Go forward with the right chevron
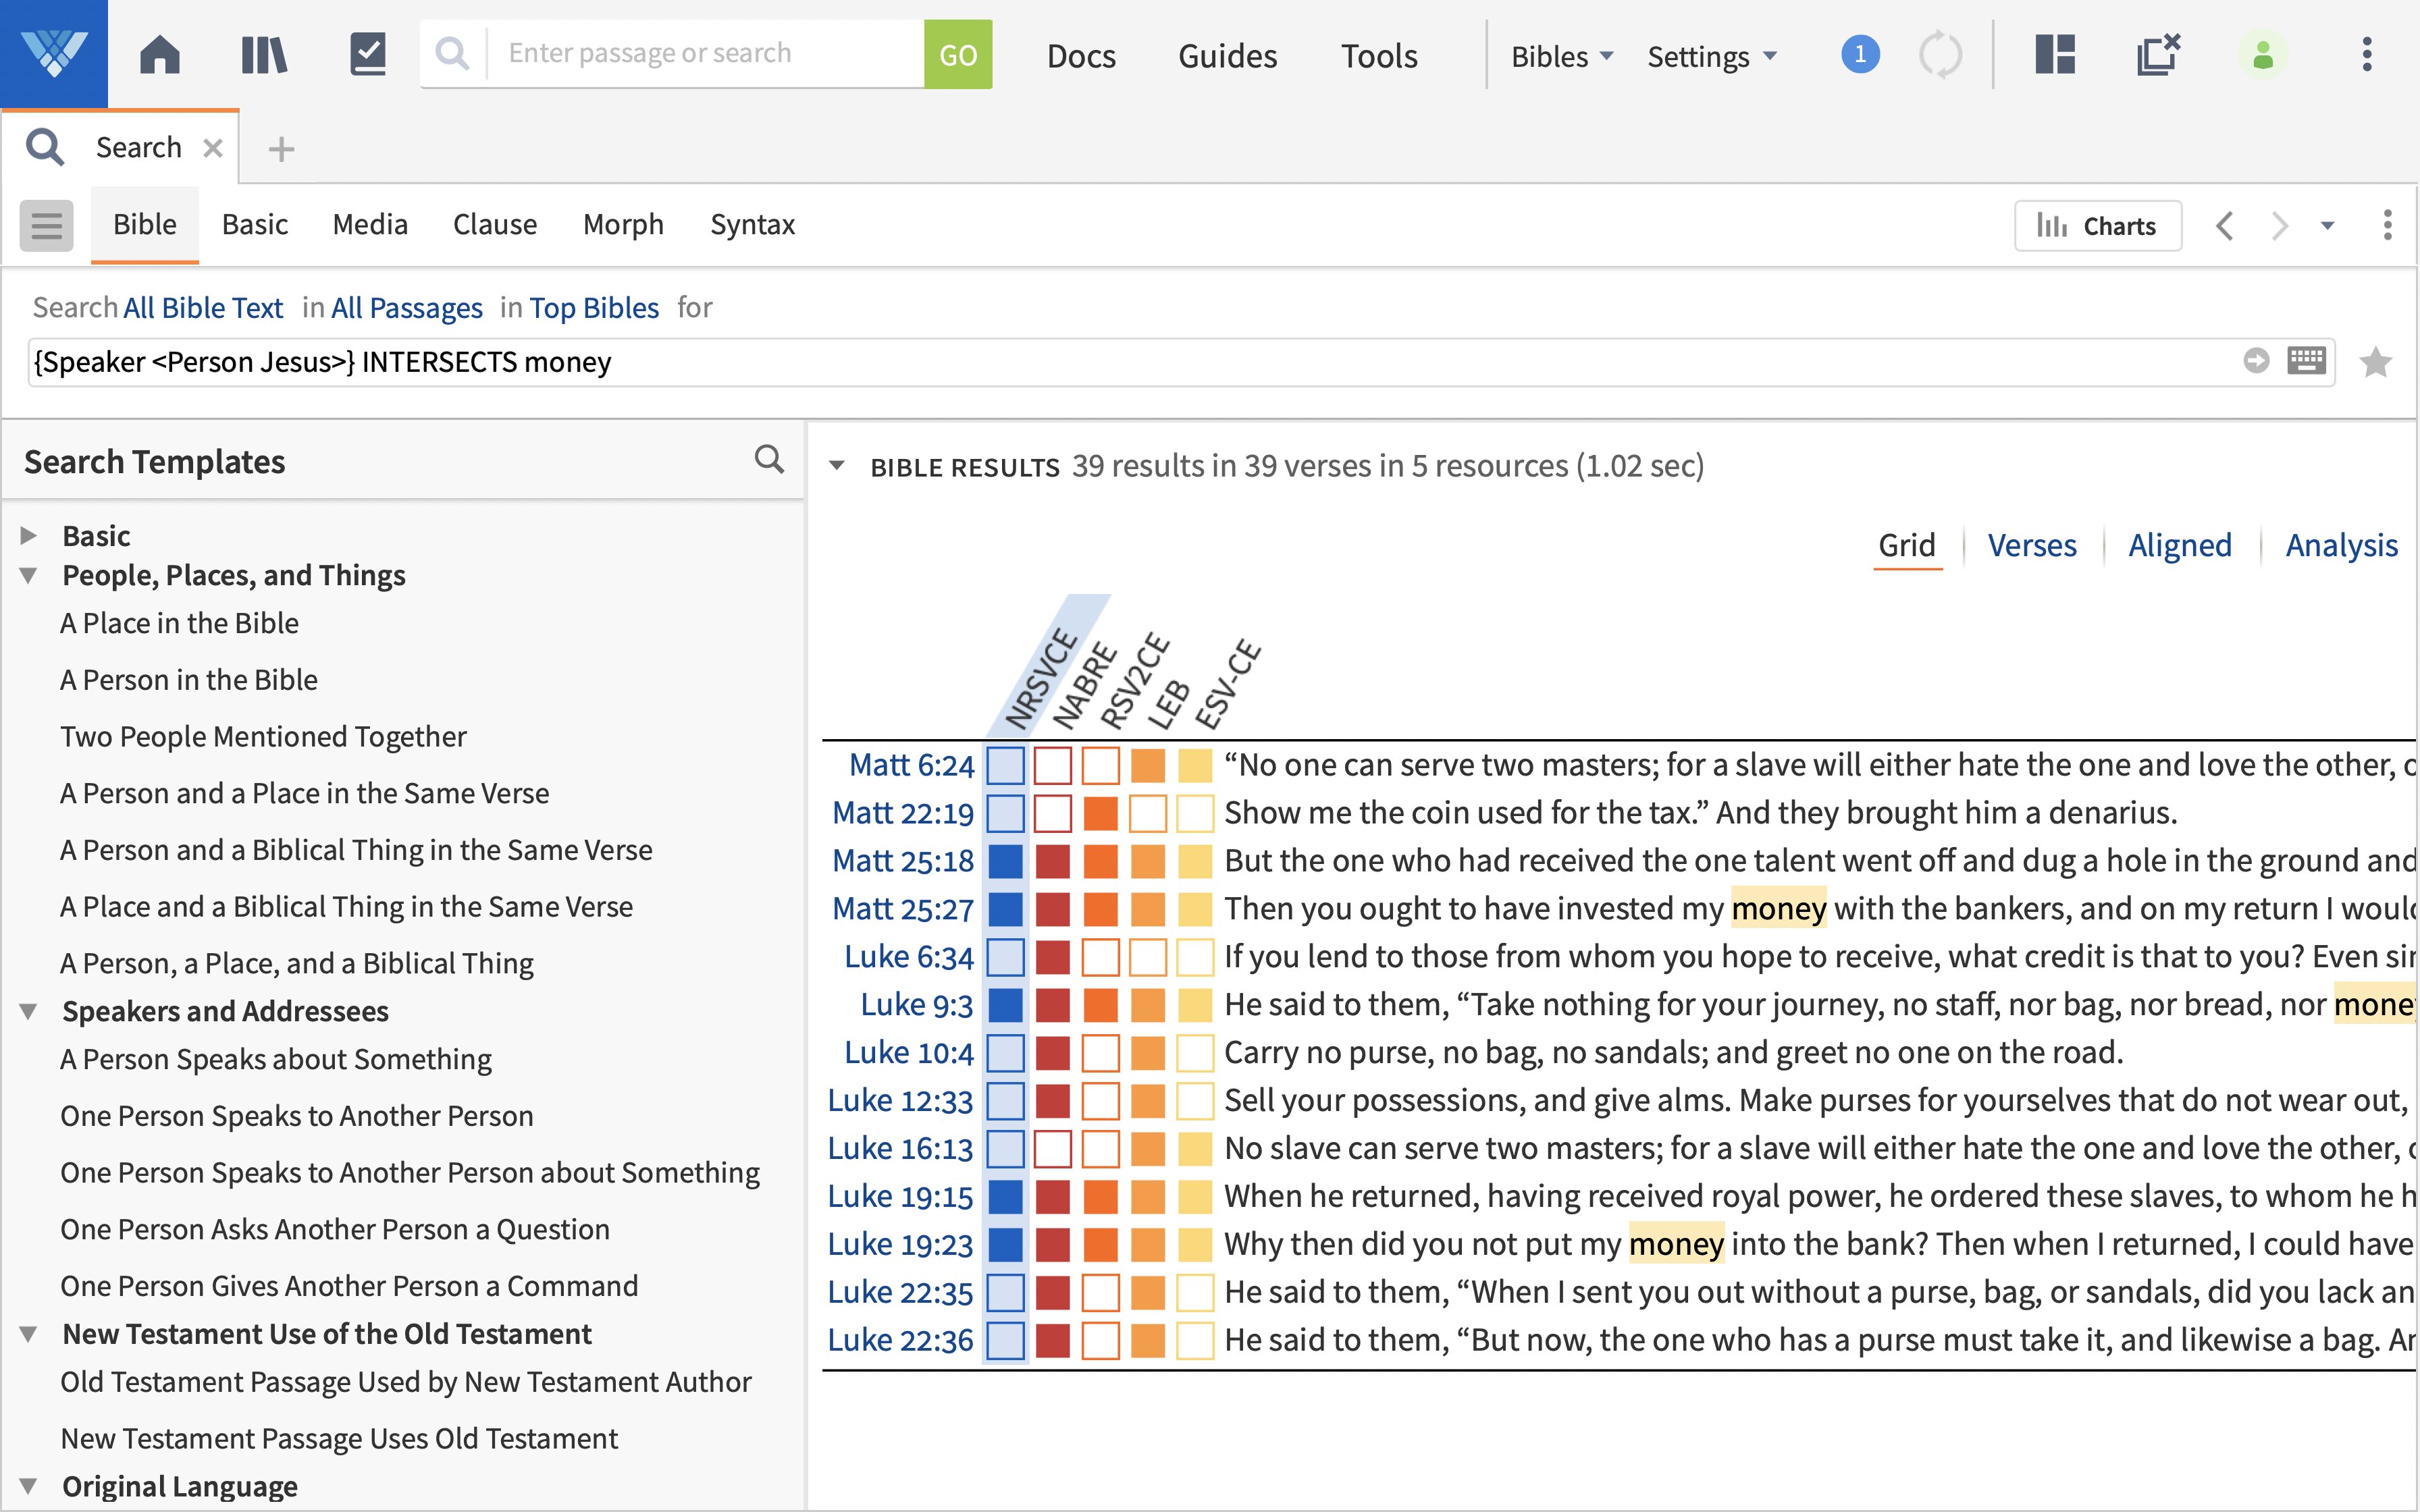 tap(2279, 226)
